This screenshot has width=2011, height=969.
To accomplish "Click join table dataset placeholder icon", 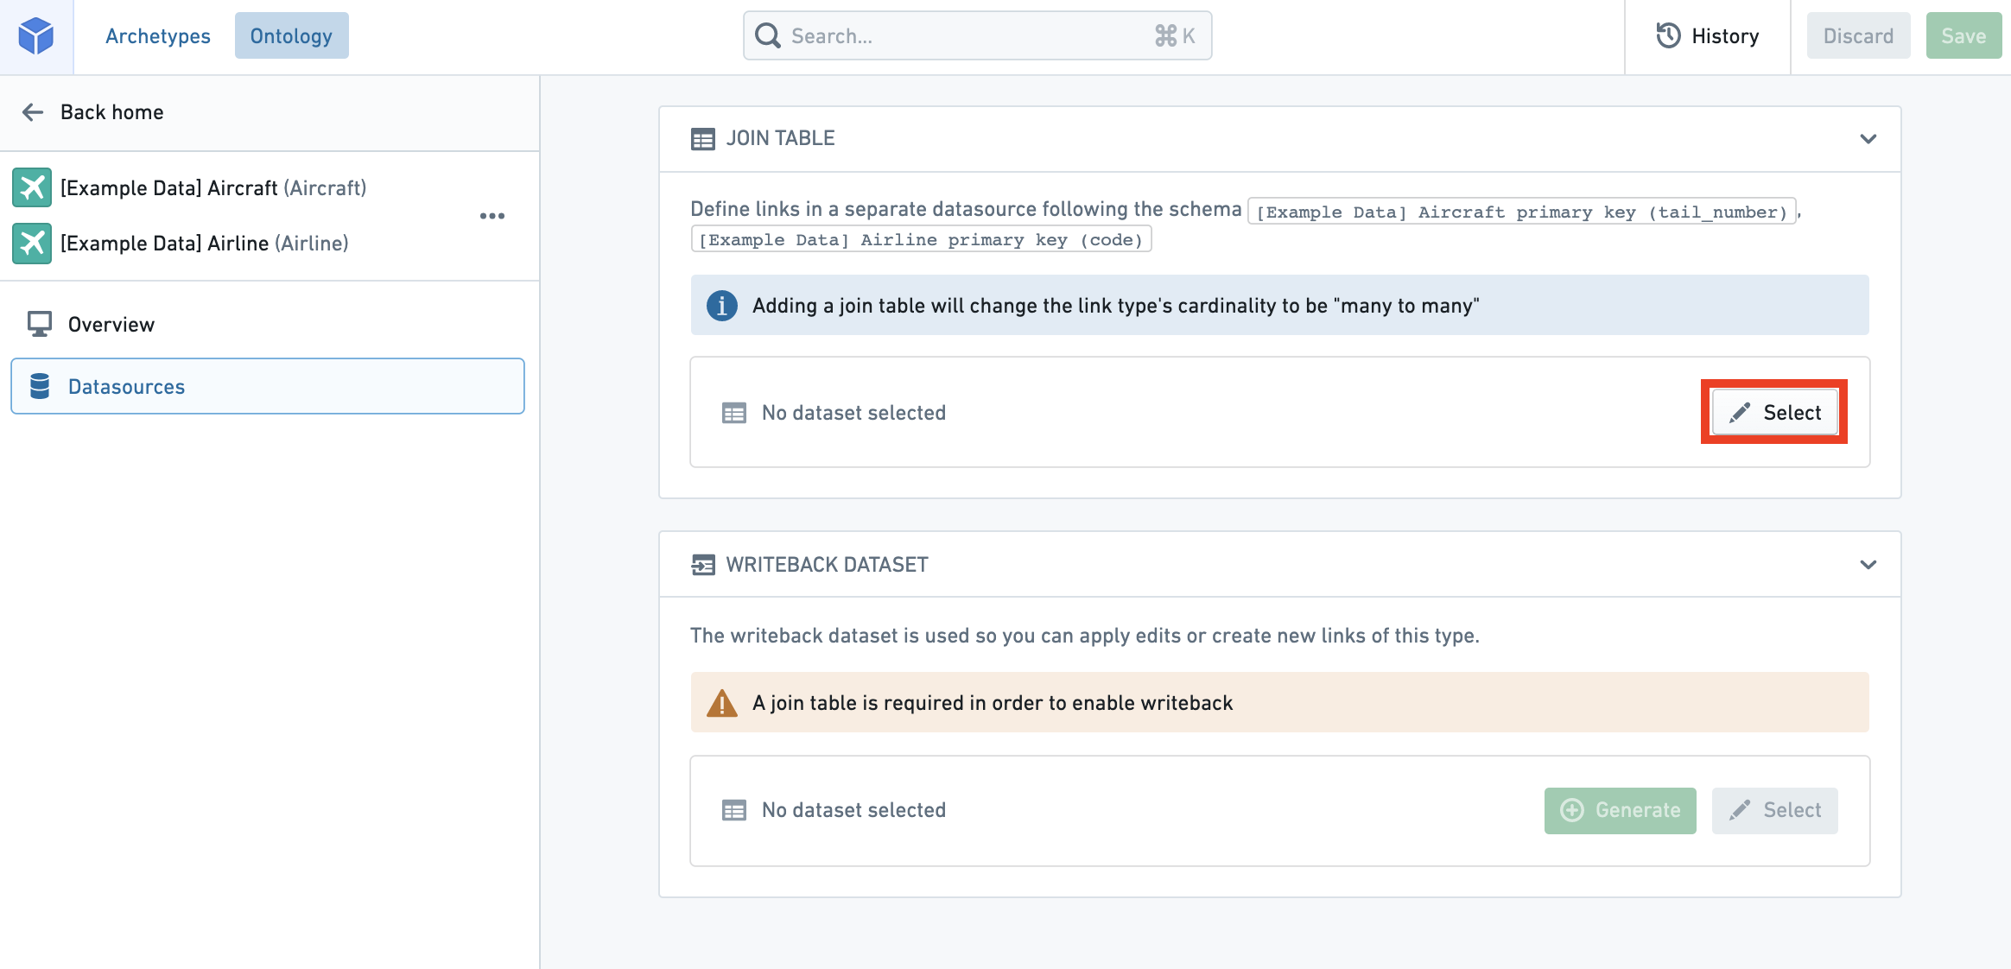I will point(734,413).
